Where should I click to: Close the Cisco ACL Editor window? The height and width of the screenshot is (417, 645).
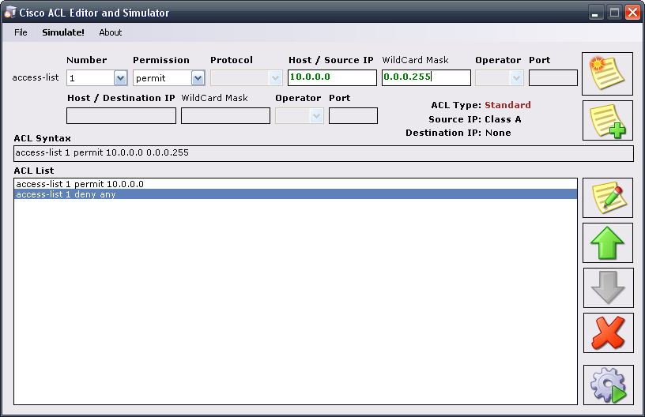[632, 13]
